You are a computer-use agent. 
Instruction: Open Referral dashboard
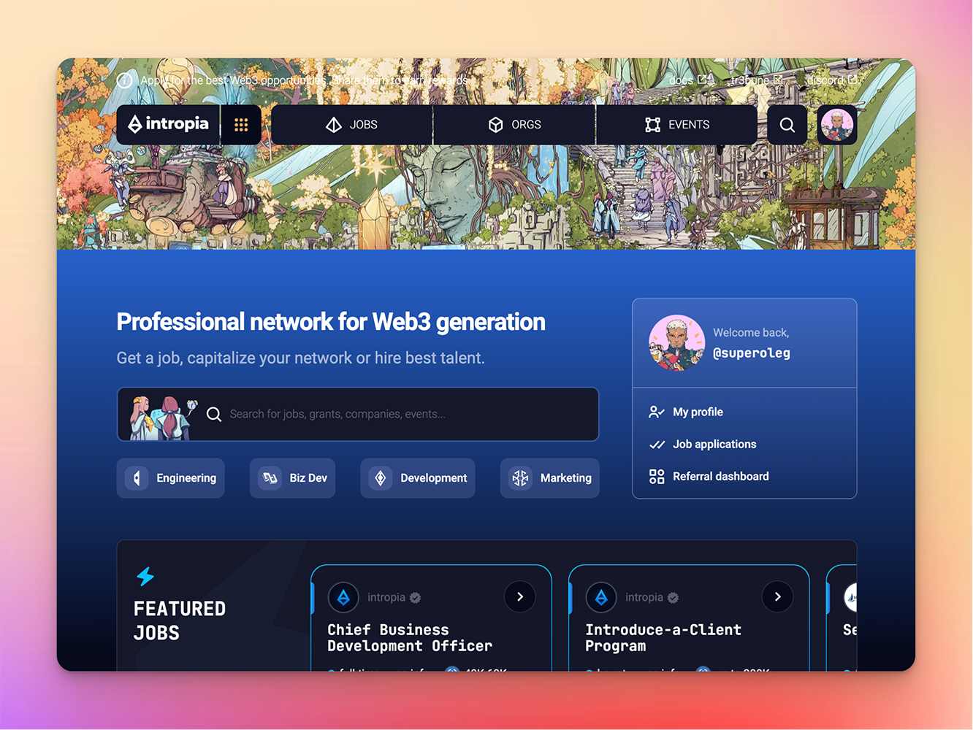point(709,476)
